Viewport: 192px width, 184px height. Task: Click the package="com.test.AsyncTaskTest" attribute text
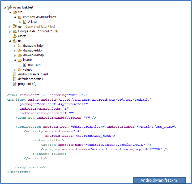click(x=54, y=104)
